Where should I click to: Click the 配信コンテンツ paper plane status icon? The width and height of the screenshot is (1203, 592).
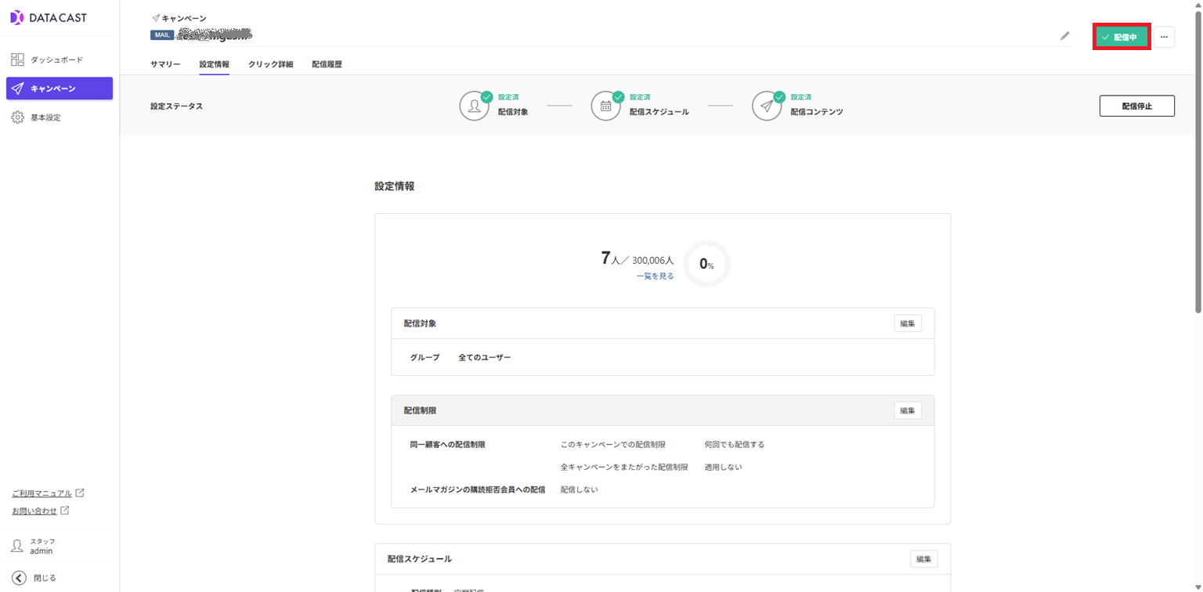[x=767, y=104]
